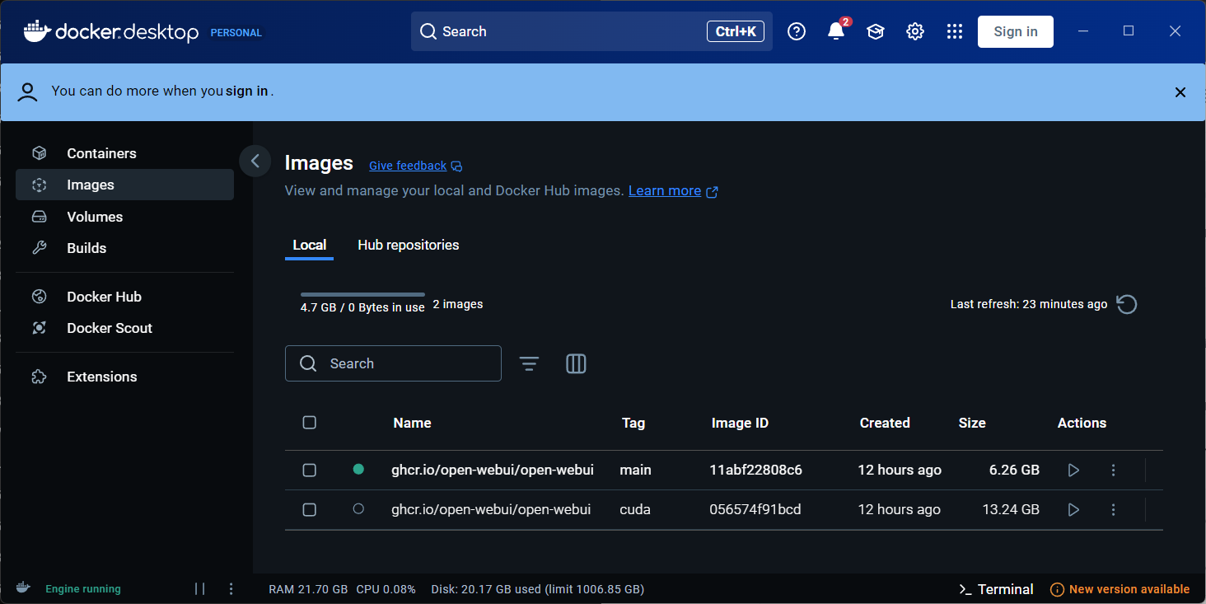Refresh the images list
Viewport: 1206px width, 604px height.
coord(1127,304)
